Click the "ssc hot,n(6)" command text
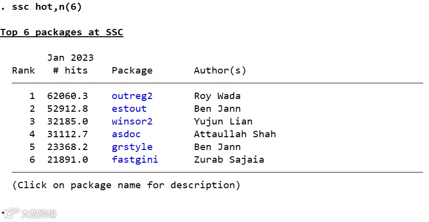429x222 pixels. tap(47, 7)
